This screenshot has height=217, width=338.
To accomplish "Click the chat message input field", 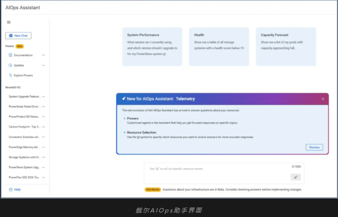I will [x=214, y=170].
